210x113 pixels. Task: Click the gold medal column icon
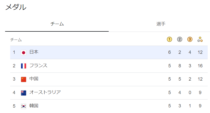169,39
